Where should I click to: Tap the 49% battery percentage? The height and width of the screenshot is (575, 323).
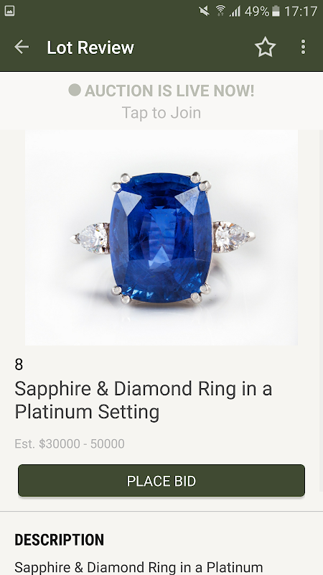pos(257,11)
